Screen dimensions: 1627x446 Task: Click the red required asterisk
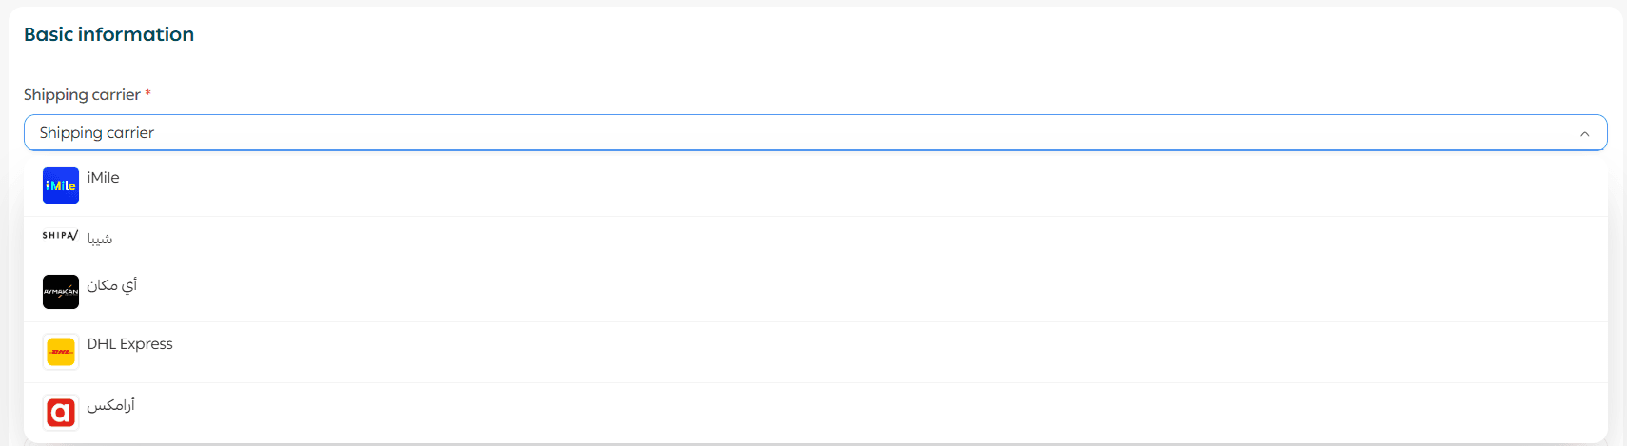coord(147,94)
